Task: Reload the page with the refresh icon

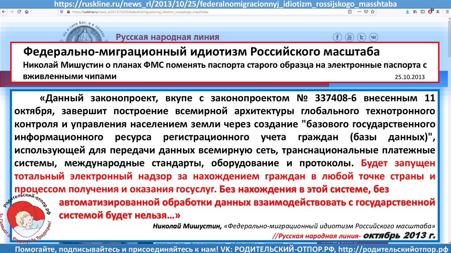Action: (x=19, y=12)
